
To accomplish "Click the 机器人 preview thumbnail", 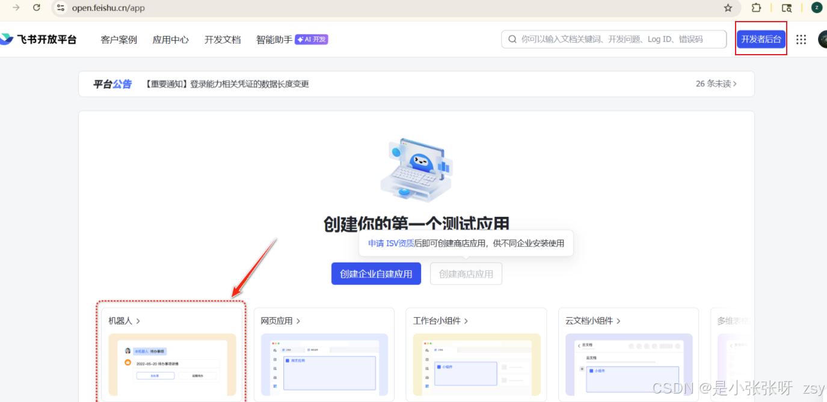I will coord(172,365).
